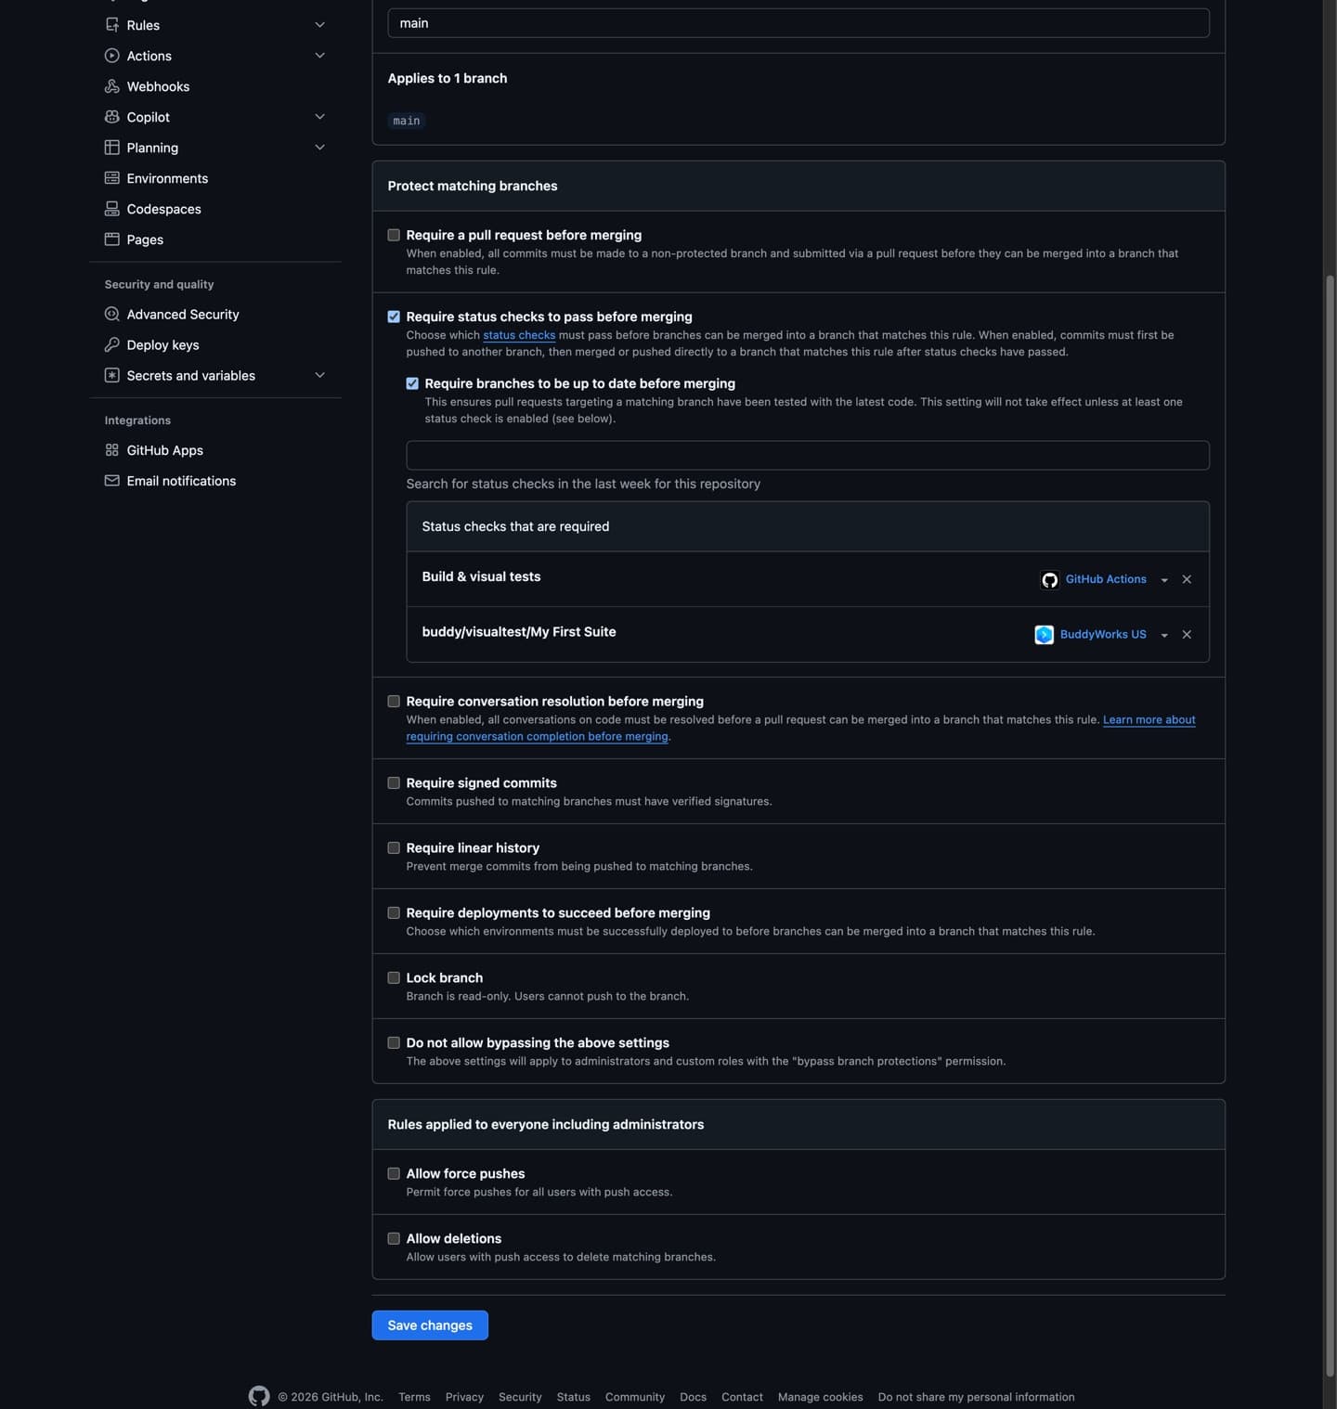The height and width of the screenshot is (1409, 1337).
Task: Open Community link in footer
Action: (635, 1397)
